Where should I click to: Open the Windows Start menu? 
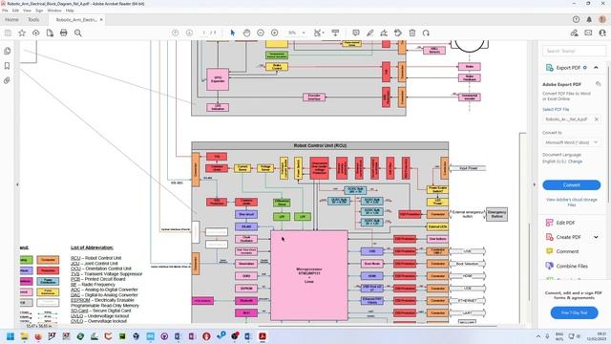[11, 336]
